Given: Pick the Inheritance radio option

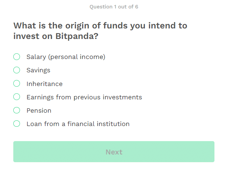Looking at the screenshot, I should coord(17,84).
